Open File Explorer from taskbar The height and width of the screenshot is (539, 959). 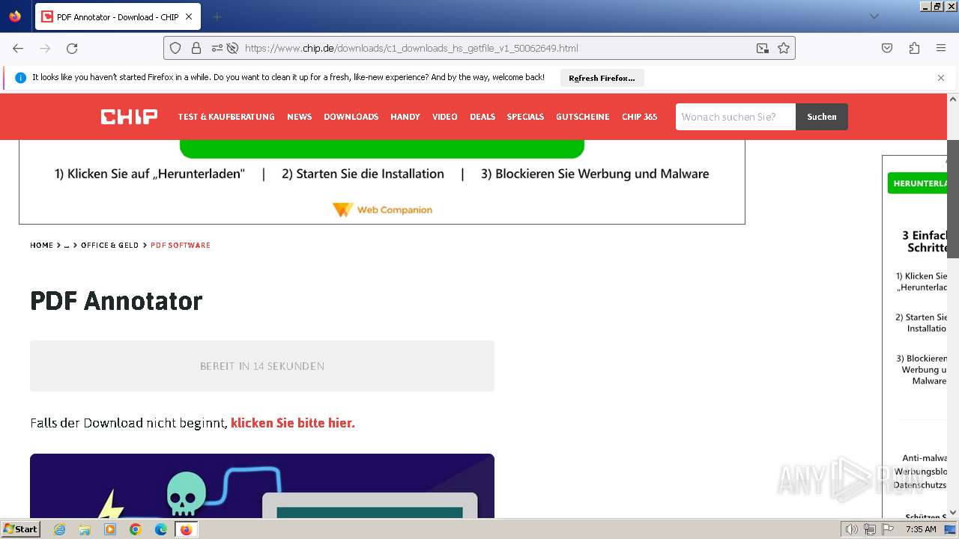(x=85, y=529)
